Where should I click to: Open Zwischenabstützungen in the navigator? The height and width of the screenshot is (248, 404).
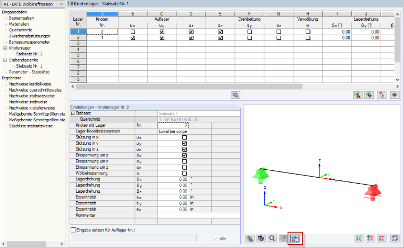tap(30, 36)
